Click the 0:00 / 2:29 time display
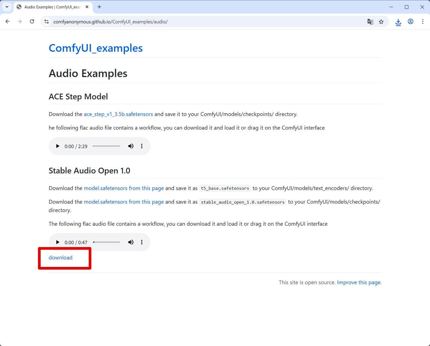Viewport: 430px width, 346px height. 76,146
